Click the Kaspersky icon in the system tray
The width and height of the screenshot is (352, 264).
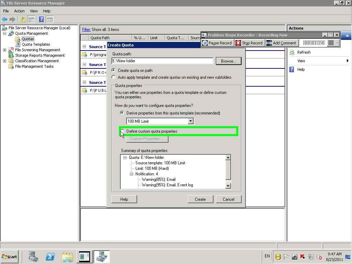click(x=302, y=256)
